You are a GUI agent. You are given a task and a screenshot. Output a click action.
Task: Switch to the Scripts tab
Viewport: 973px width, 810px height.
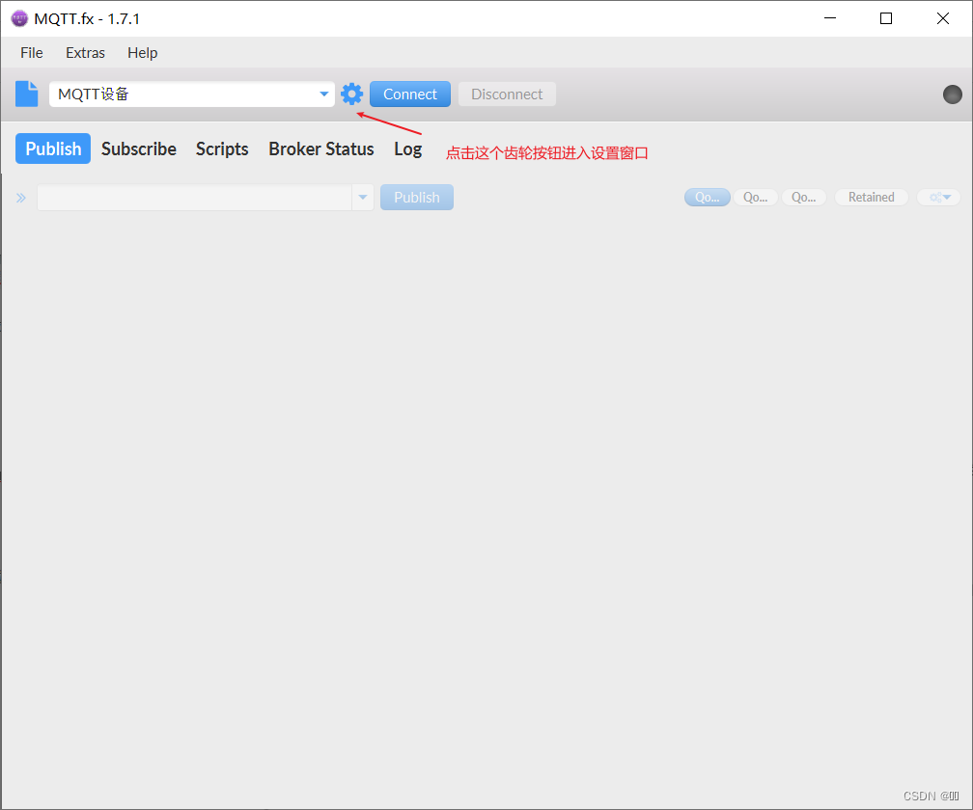(x=222, y=148)
